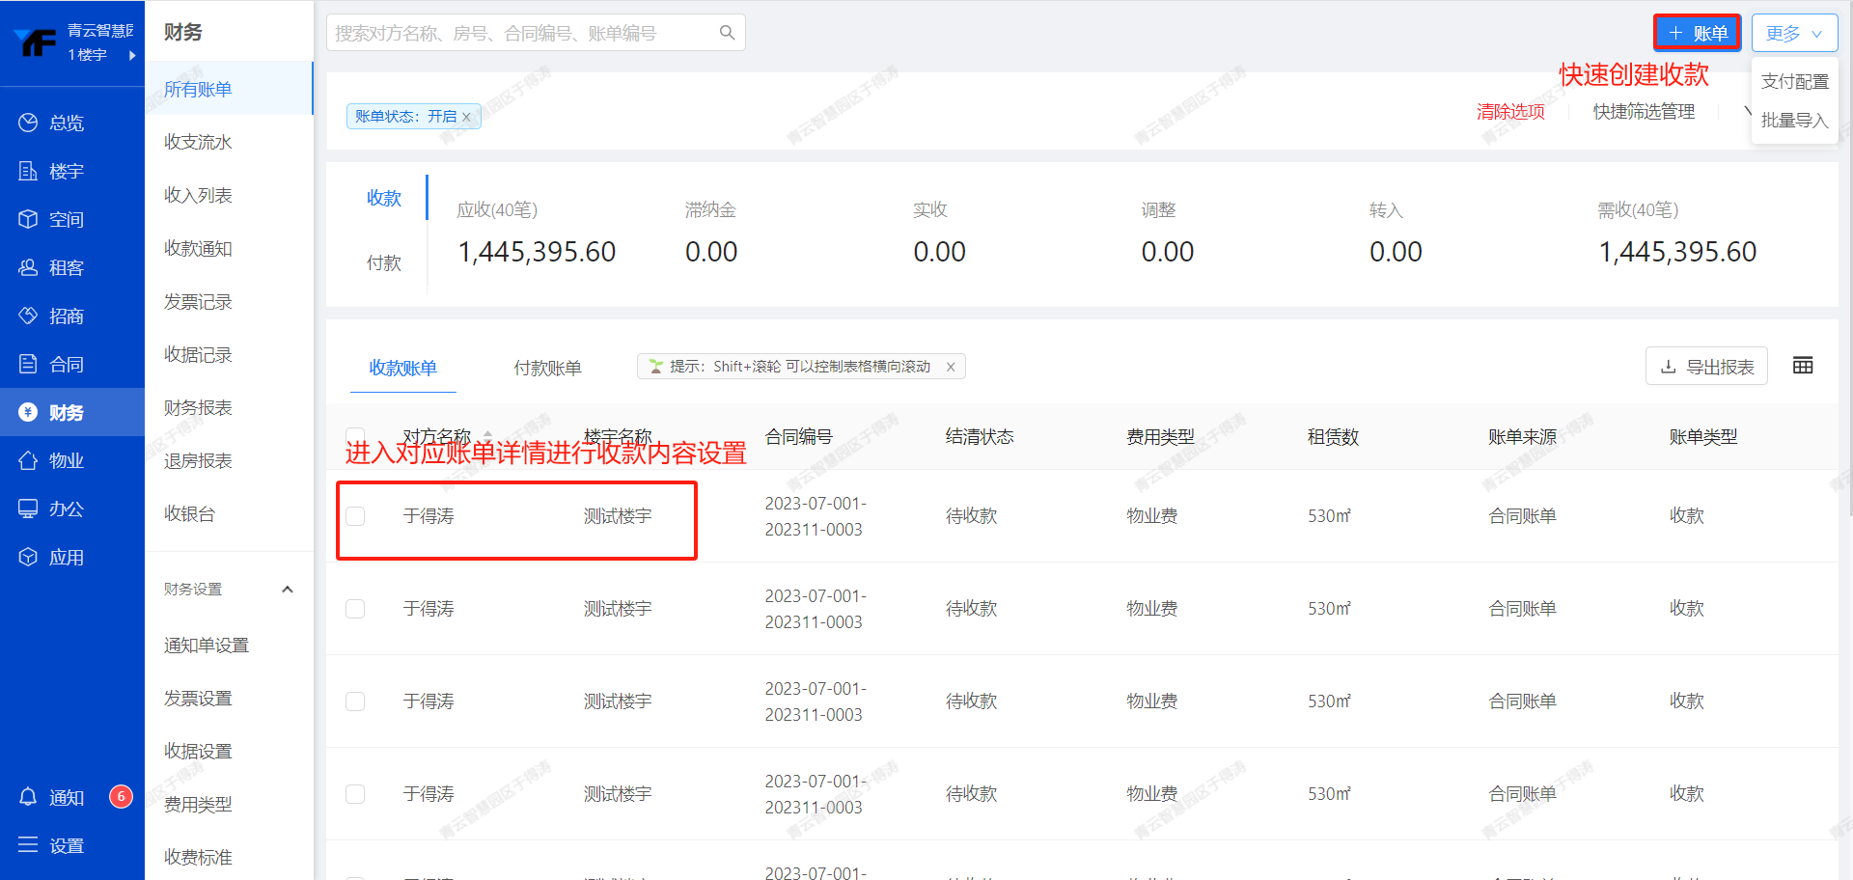
Task: Check the second bill row checkbox
Action: click(355, 609)
